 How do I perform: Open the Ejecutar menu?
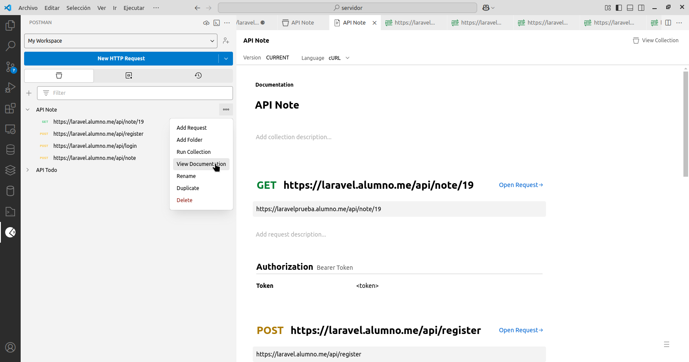[134, 8]
